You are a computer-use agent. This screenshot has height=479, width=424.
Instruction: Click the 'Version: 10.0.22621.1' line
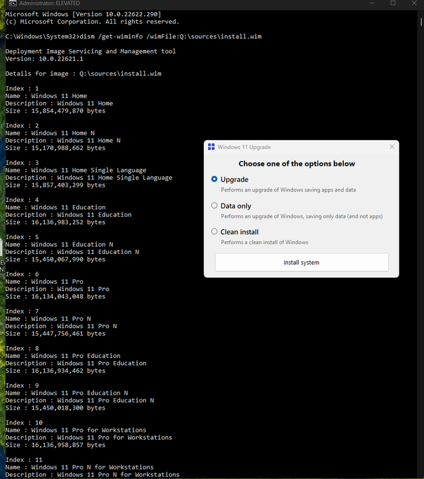click(x=44, y=59)
